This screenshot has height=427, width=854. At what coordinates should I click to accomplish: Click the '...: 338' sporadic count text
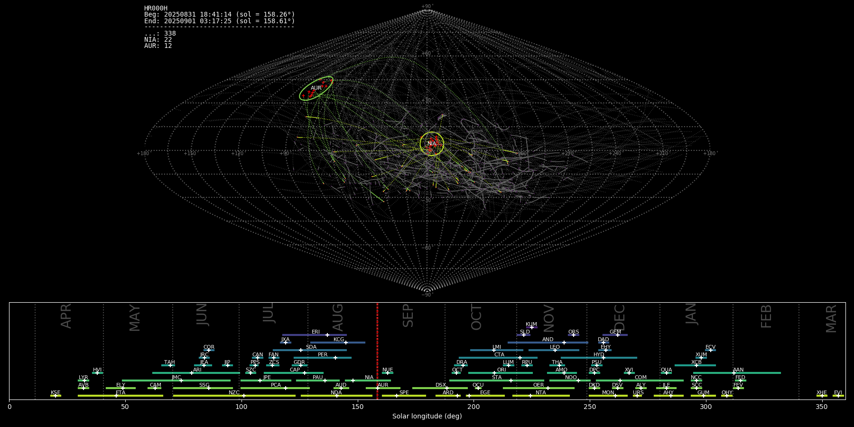pos(160,34)
